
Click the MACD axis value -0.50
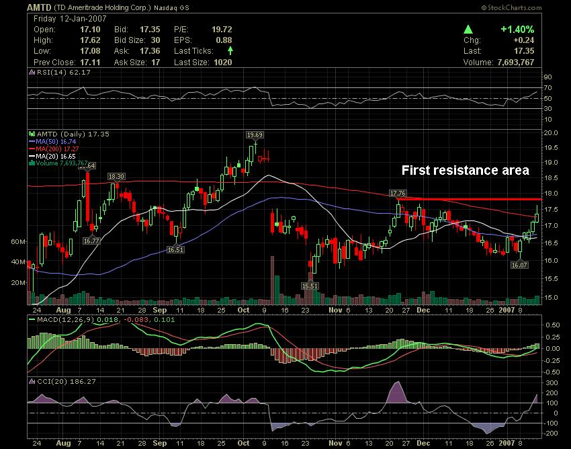pos(552,372)
